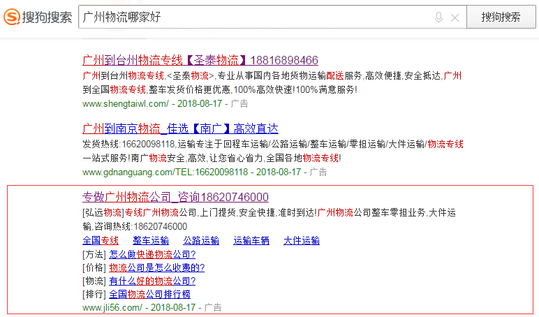The height and width of the screenshot is (317, 539).
Task: Open 广州到南京物流 南广 result title
Action: click(x=180, y=128)
